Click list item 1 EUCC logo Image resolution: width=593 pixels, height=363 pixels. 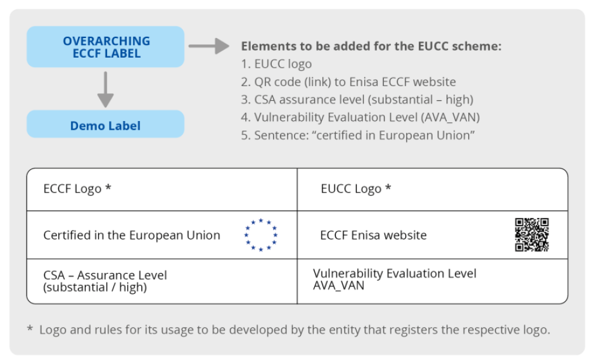pos(276,64)
